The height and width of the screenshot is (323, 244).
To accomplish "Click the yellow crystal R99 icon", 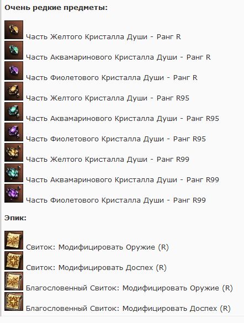I will [14, 152].
